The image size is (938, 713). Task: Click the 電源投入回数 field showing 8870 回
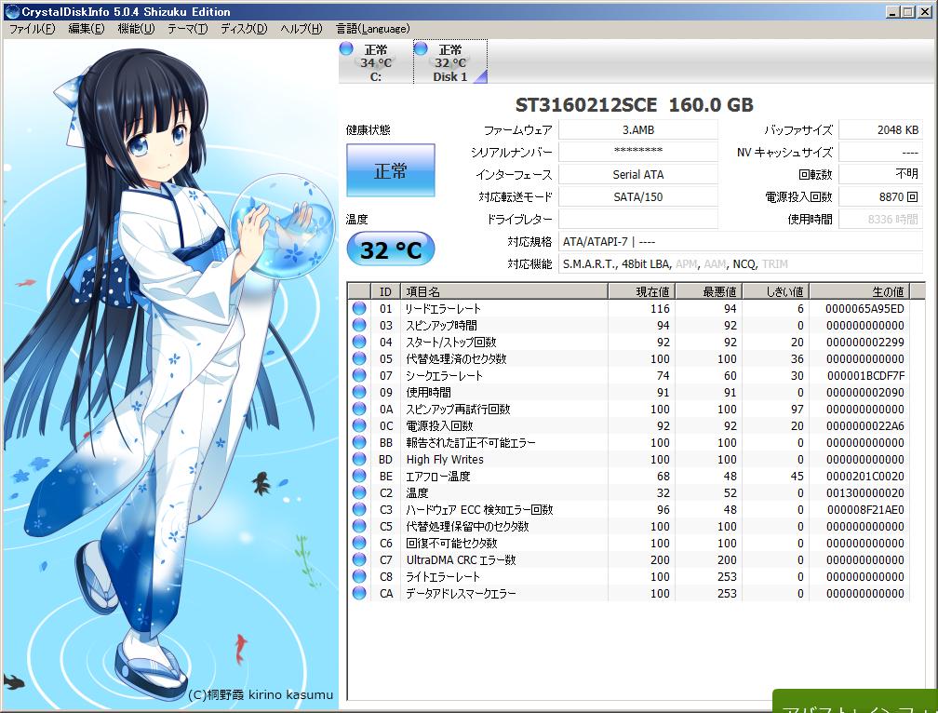click(880, 196)
